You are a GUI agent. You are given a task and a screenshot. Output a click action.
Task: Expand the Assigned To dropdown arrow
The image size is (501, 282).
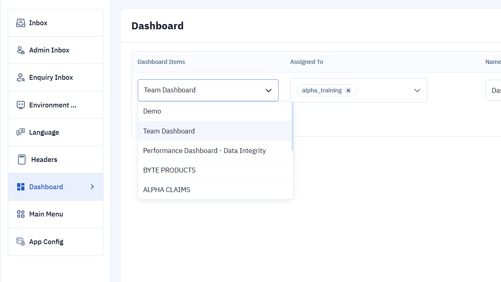tap(417, 90)
